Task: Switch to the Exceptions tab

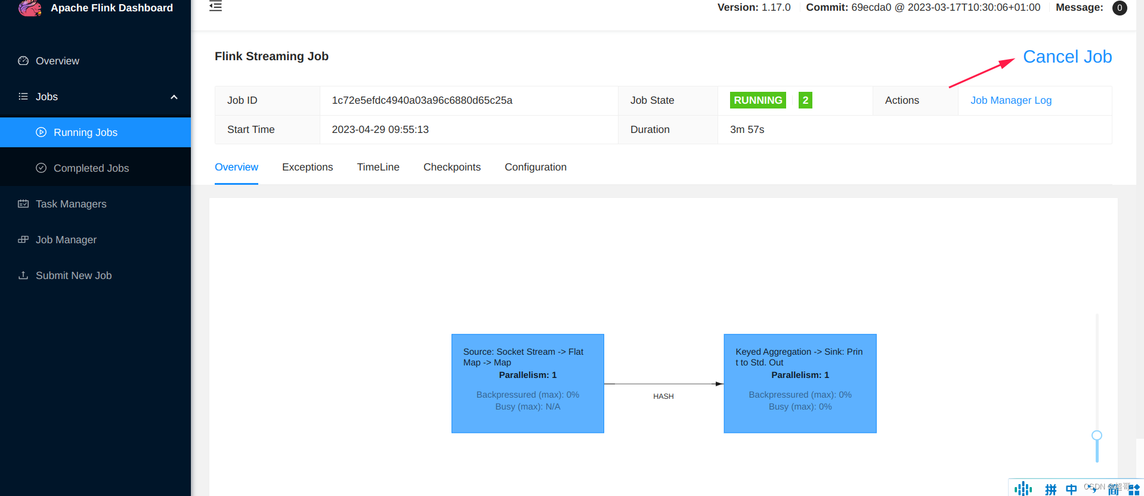Action: coord(307,167)
